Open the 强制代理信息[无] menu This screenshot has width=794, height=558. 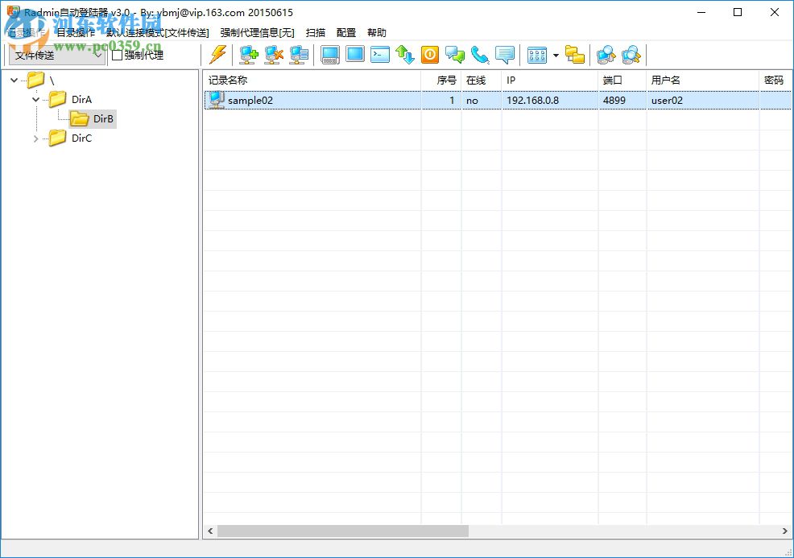coord(257,32)
